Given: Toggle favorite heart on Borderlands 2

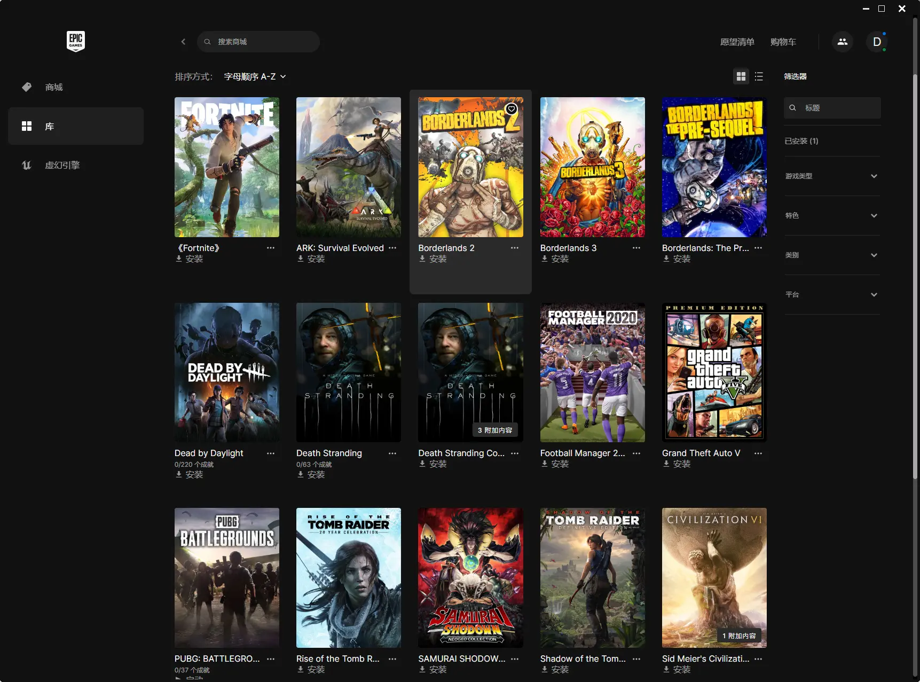Looking at the screenshot, I should 512,109.
